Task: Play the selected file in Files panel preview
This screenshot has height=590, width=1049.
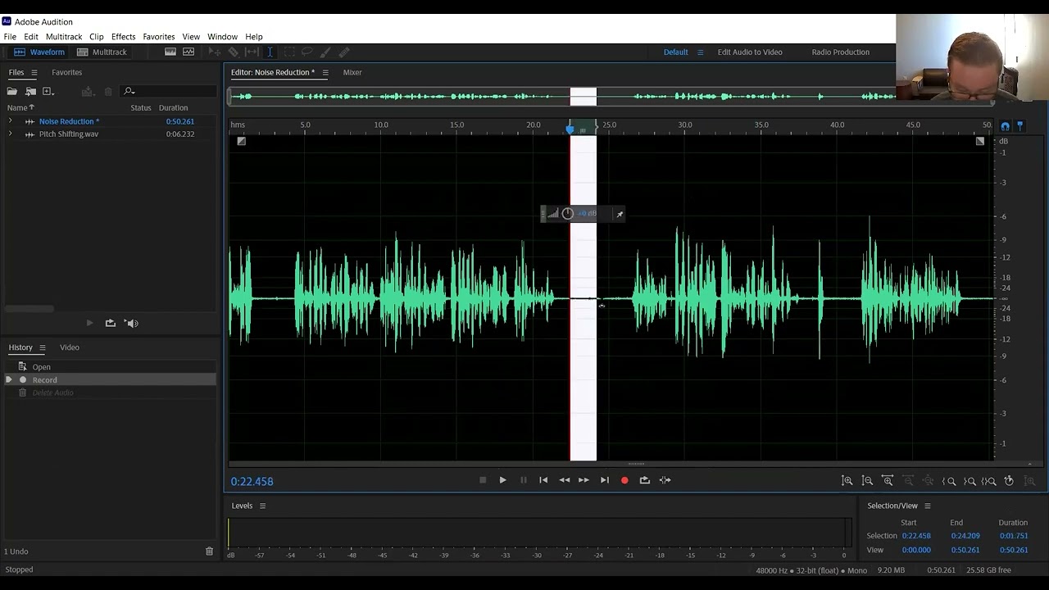Action: tap(89, 323)
